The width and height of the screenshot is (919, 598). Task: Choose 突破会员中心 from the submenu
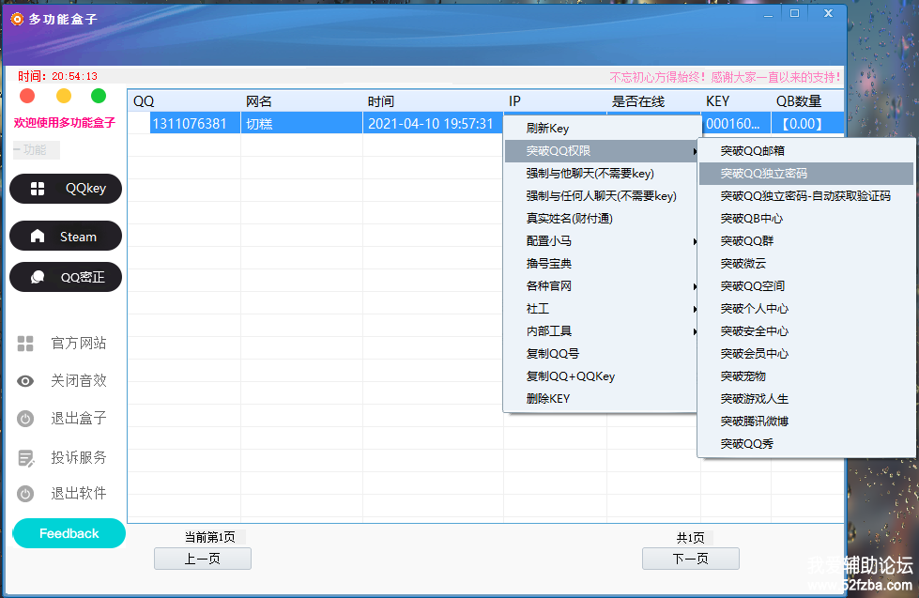(x=806, y=354)
